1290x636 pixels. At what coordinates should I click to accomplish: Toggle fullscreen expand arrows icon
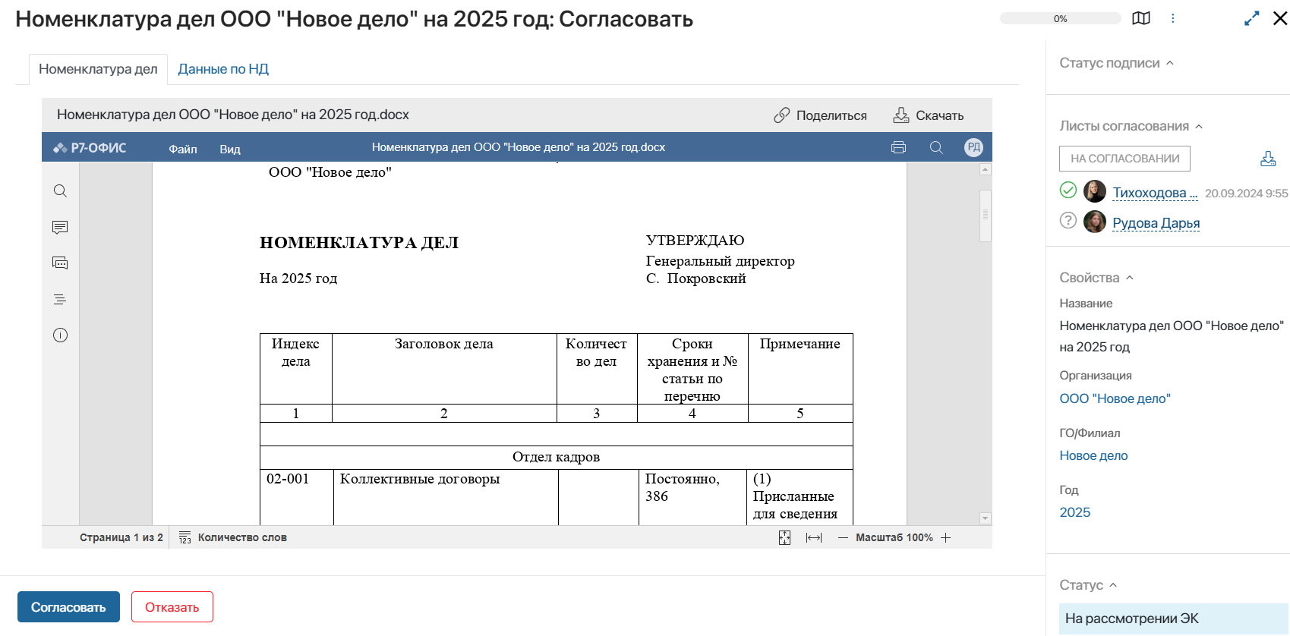click(1252, 18)
